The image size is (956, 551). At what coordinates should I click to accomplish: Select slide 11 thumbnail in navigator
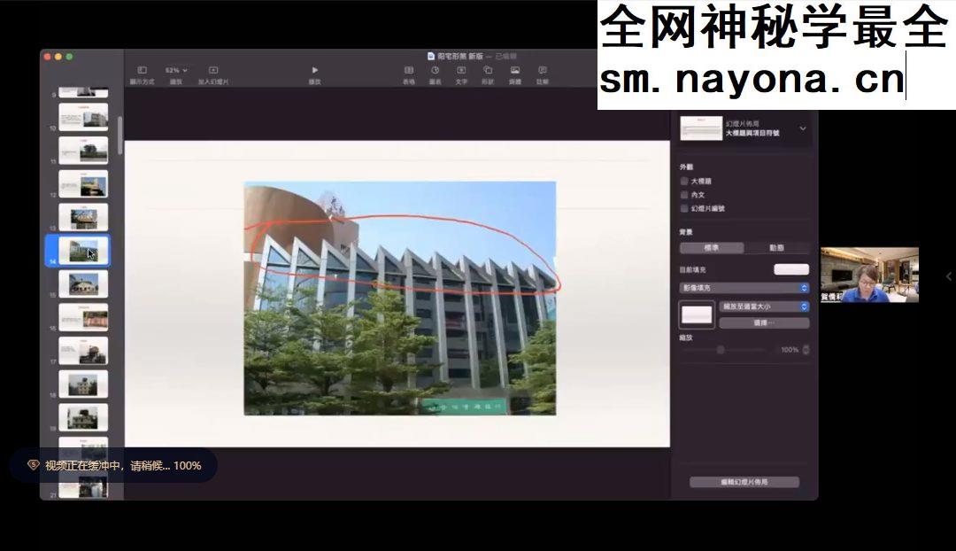coord(83,150)
